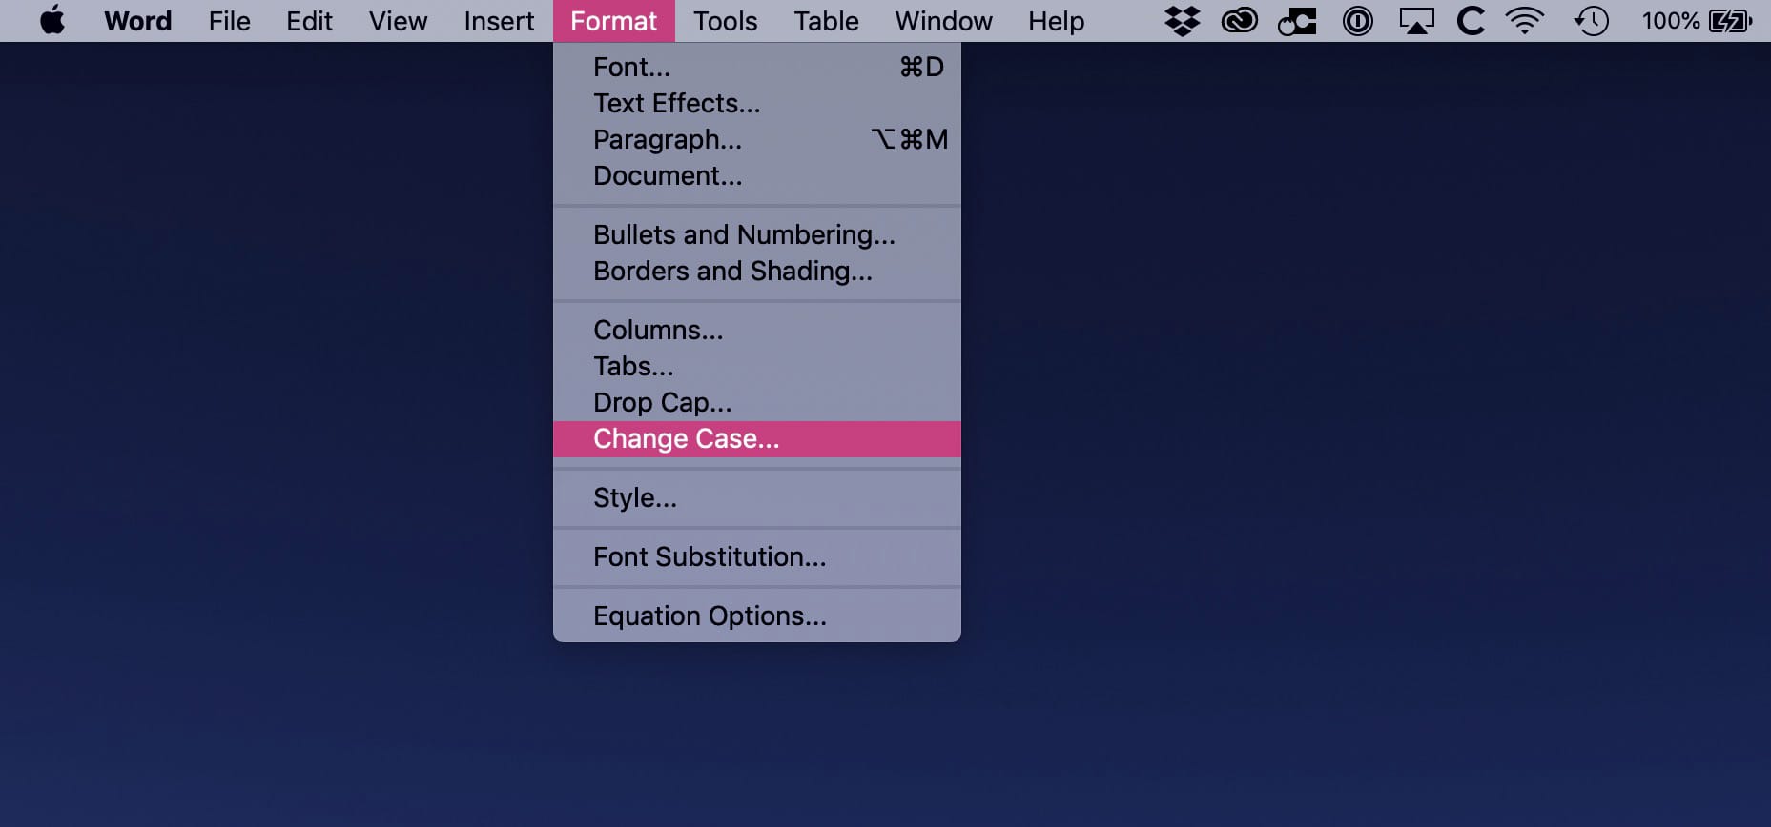Open the Word application menu

(x=138, y=21)
